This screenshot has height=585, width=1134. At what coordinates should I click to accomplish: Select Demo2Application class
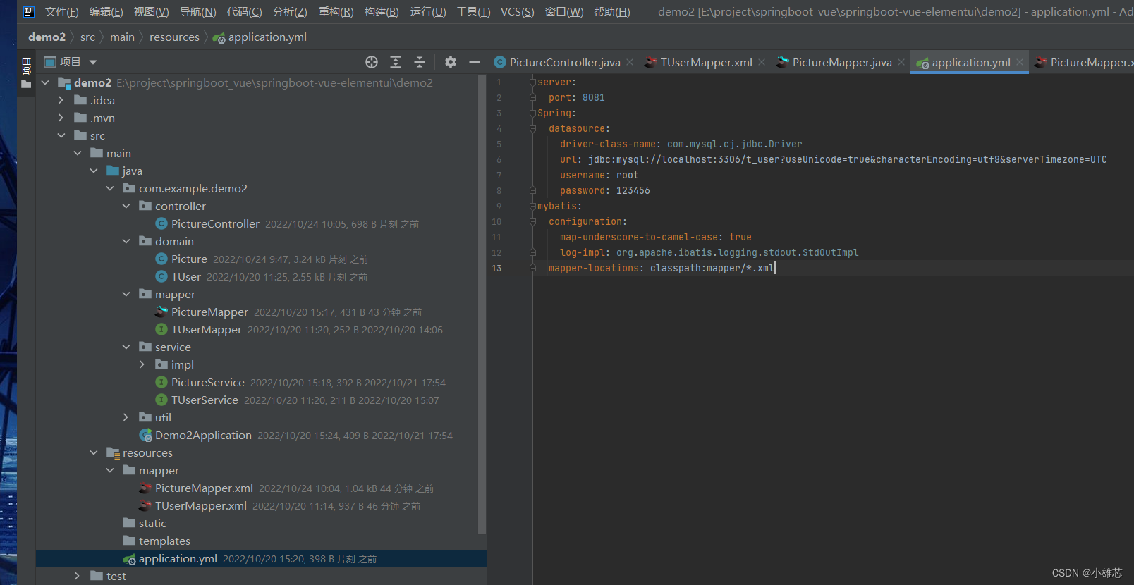pos(203,435)
